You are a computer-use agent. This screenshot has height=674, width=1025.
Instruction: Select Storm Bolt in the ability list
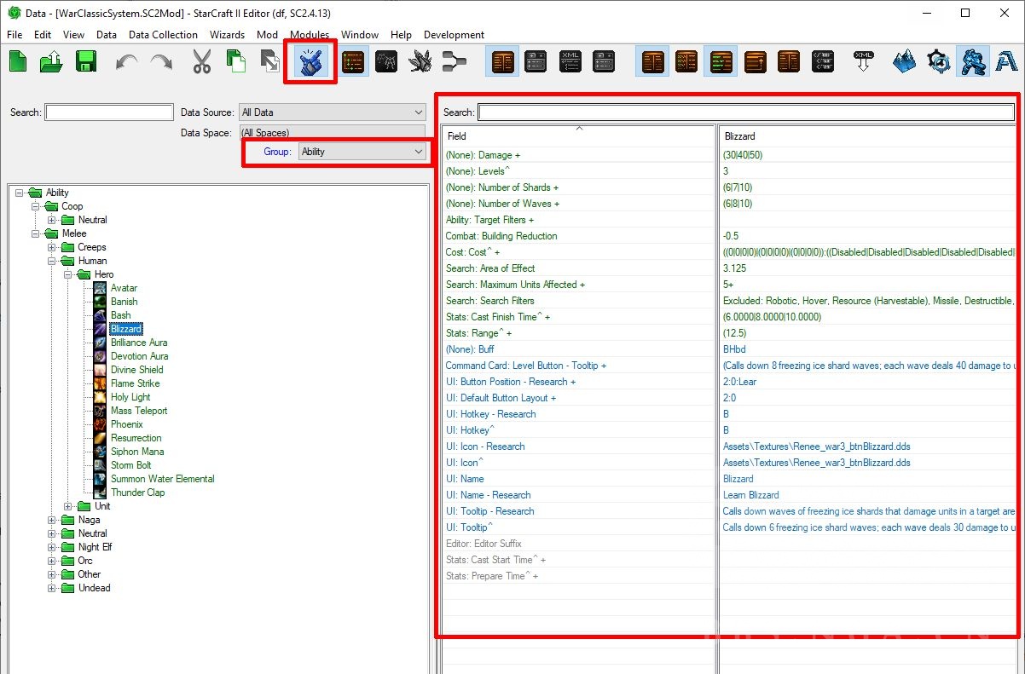pyautogui.click(x=130, y=465)
